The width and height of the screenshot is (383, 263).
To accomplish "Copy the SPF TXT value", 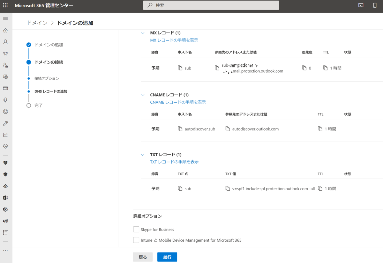I will (x=228, y=188).
